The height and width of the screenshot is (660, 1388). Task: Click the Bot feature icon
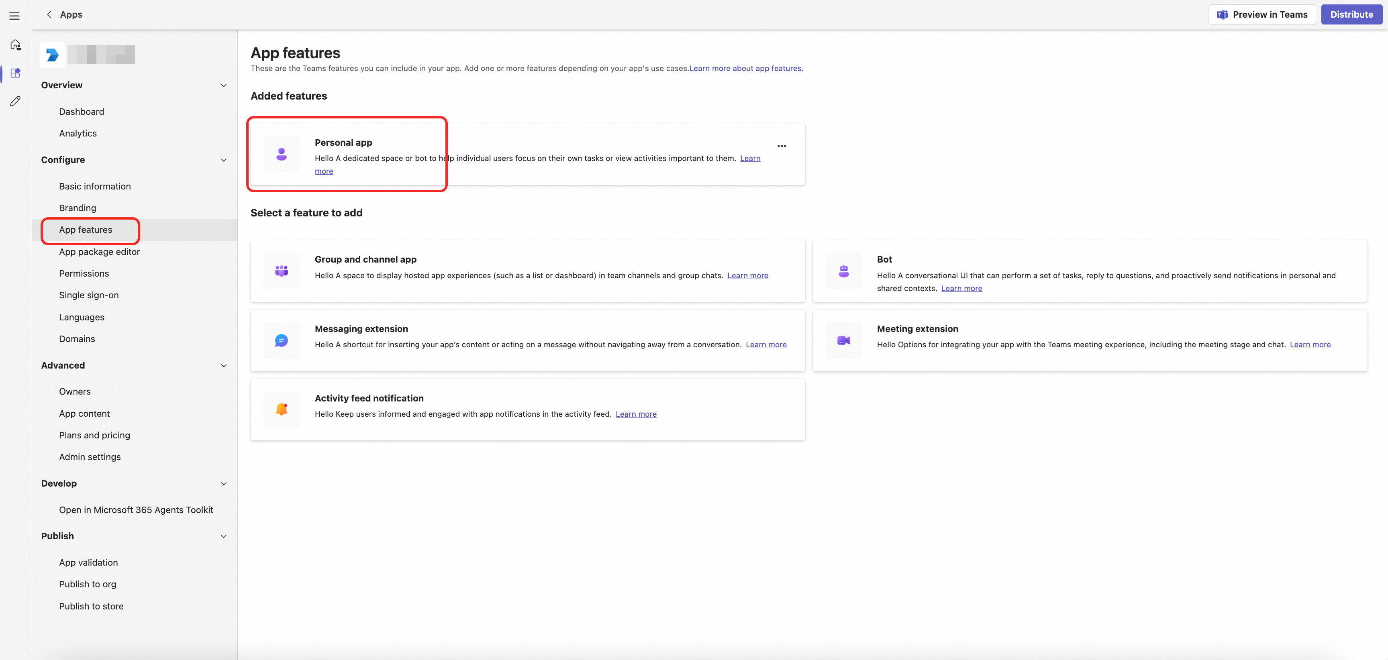[843, 271]
